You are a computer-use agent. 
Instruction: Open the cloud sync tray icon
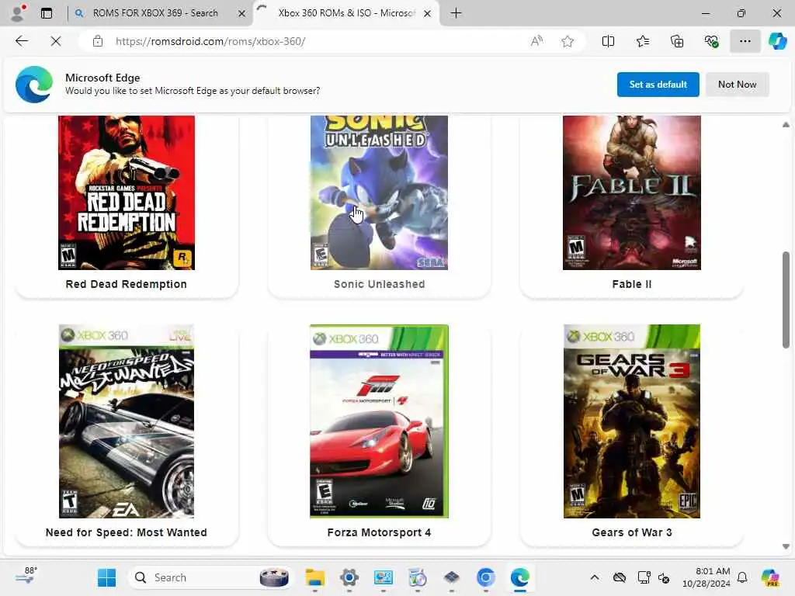[x=619, y=577]
